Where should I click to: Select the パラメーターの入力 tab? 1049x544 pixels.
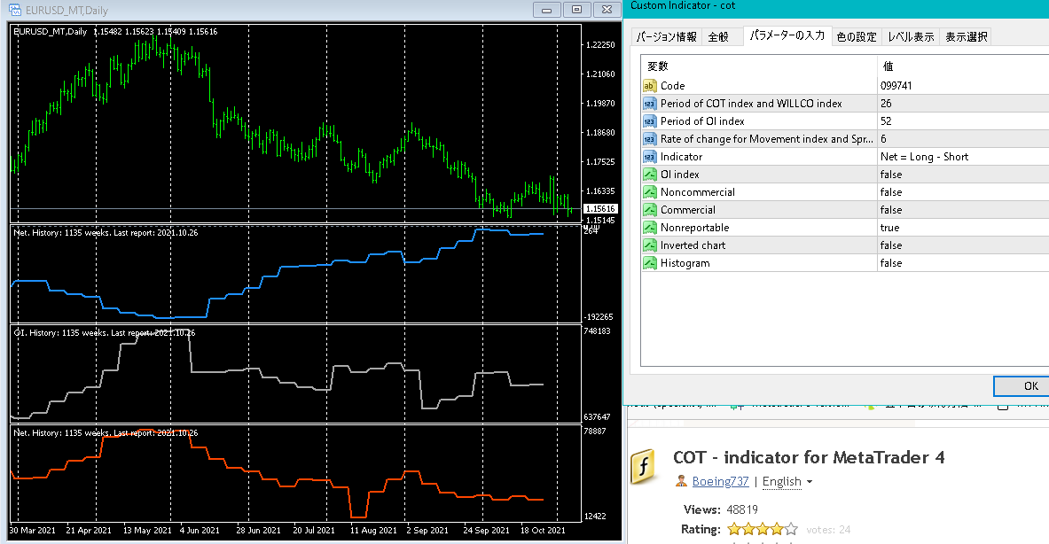787,35
